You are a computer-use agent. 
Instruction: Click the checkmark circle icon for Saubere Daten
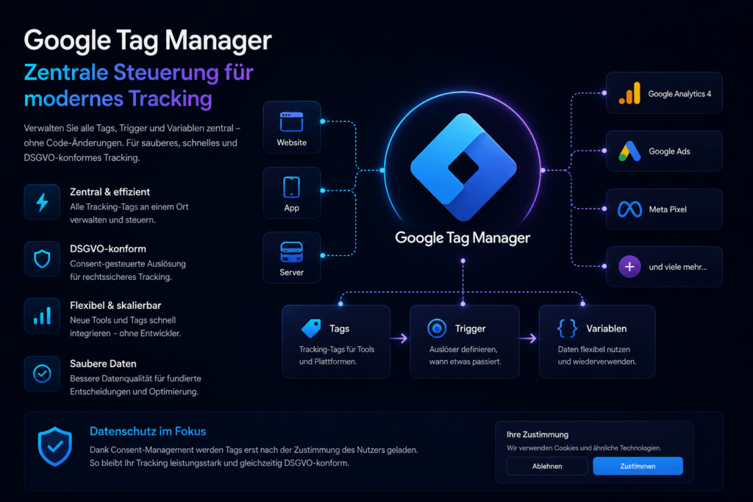[x=42, y=373]
